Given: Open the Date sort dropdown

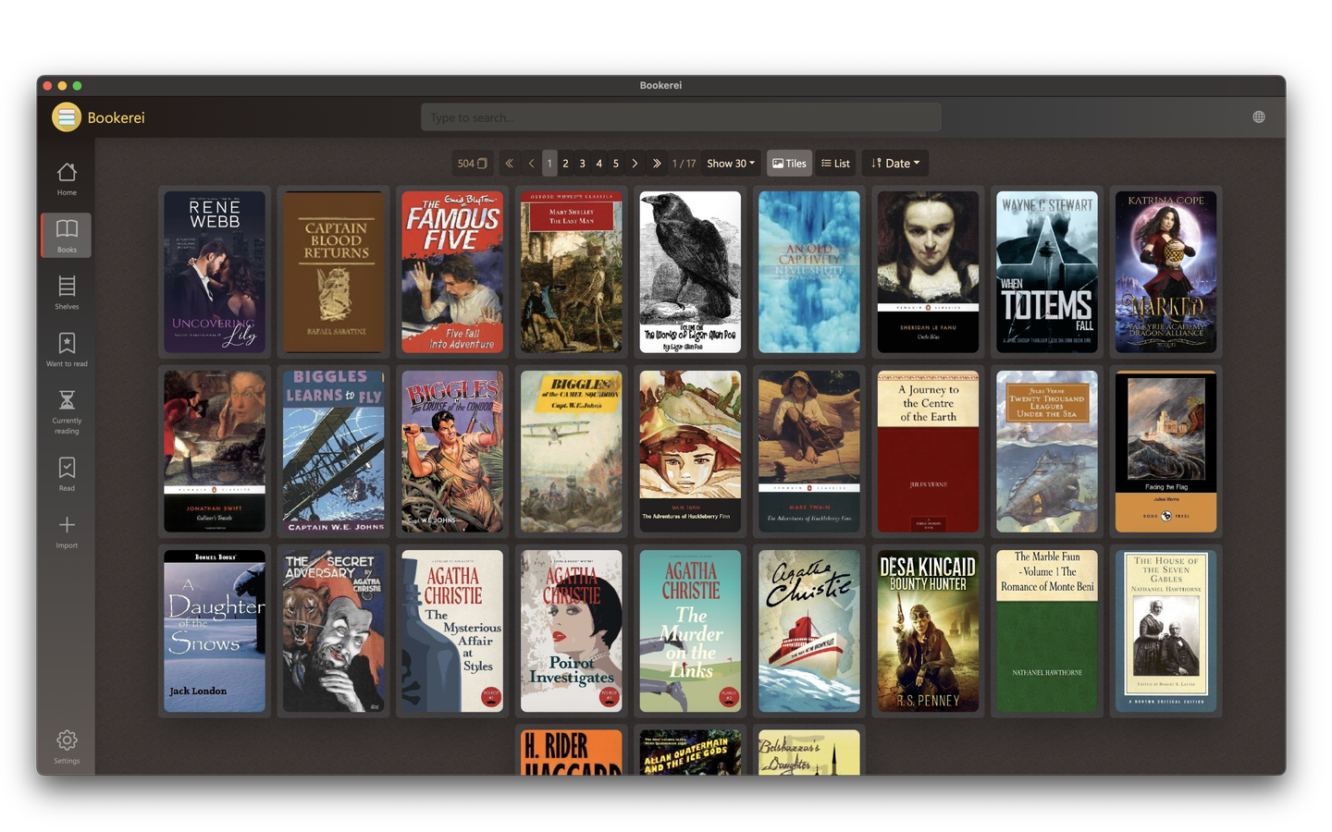Looking at the screenshot, I should tap(895, 164).
